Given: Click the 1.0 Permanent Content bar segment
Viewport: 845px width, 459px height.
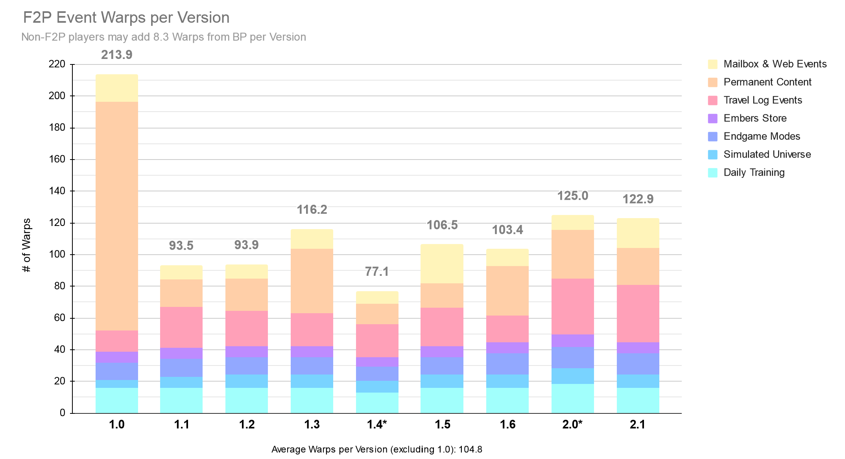Looking at the screenshot, I should pos(117,216).
